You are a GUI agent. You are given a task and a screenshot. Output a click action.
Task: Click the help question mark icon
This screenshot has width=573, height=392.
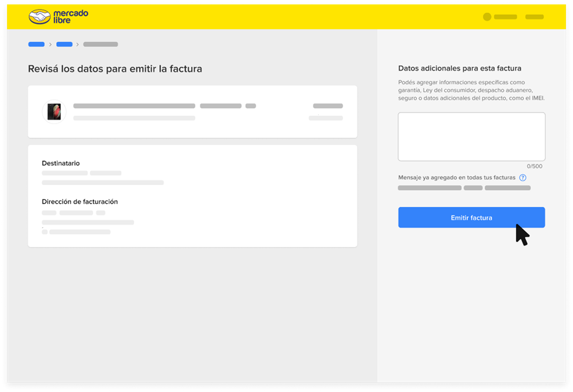(x=523, y=177)
